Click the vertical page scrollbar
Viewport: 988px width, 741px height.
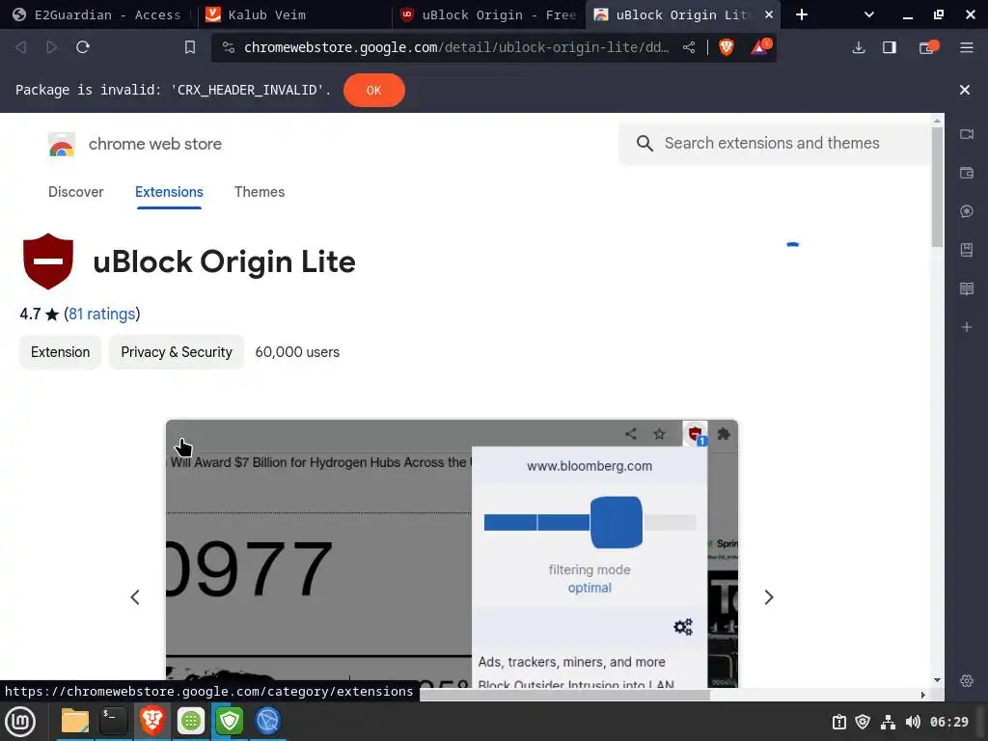(938, 186)
